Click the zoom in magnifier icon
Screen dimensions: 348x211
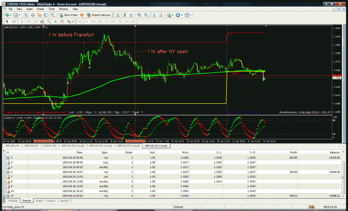pyautogui.click(x=139, y=15)
